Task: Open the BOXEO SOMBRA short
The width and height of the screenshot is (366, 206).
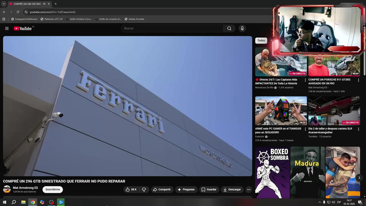Action: click(x=272, y=172)
